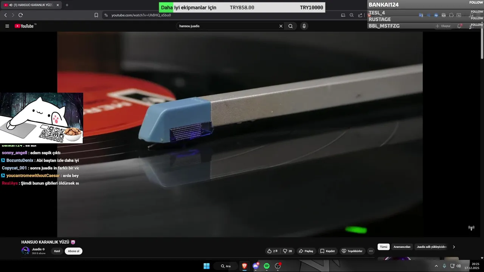Subscribe with the Abone ol button
Image resolution: width=484 pixels, height=272 pixels.
click(73, 251)
